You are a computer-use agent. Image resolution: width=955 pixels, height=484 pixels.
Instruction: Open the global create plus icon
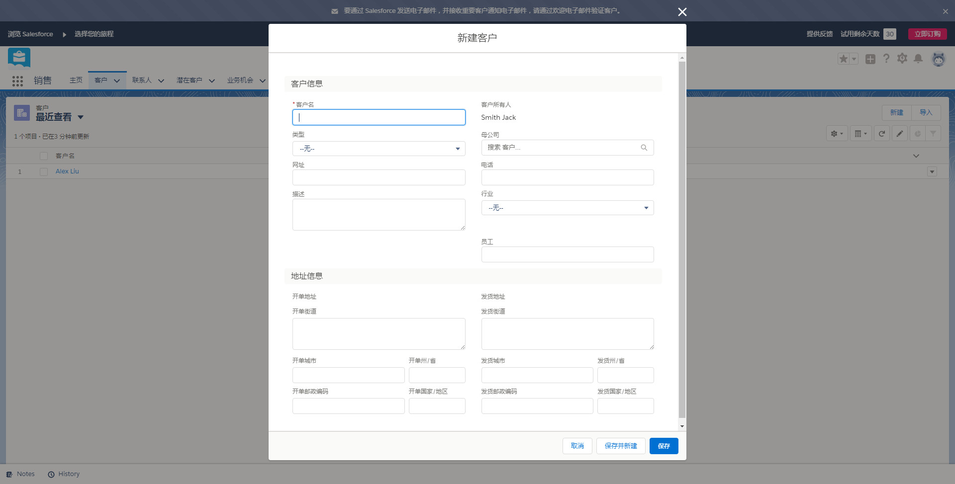870,59
